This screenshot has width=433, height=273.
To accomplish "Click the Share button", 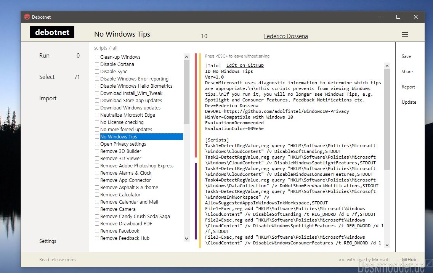I will (x=407, y=72).
